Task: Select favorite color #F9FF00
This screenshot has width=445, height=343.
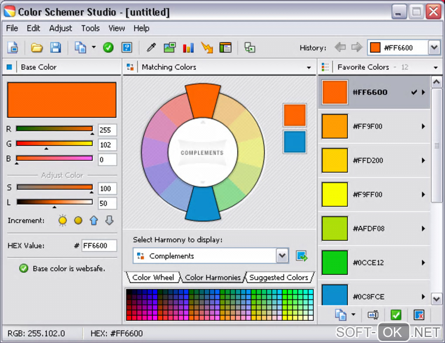Action: click(x=374, y=194)
